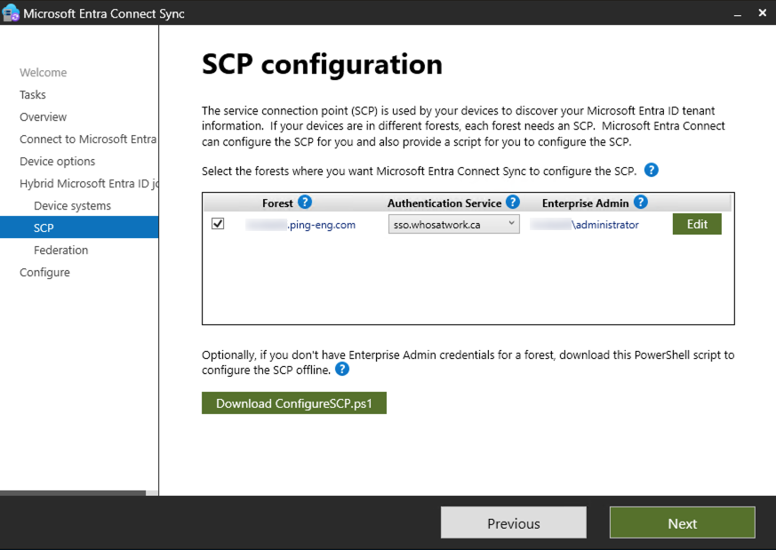Navigate to the Tasks step

[32, 94]
